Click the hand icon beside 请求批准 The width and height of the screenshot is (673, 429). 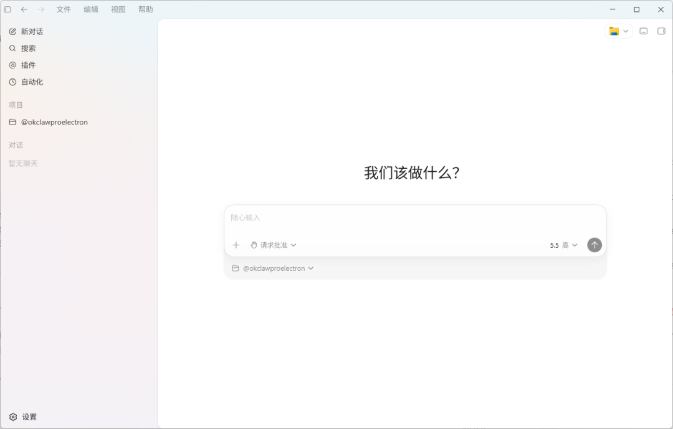coord(254,245)
